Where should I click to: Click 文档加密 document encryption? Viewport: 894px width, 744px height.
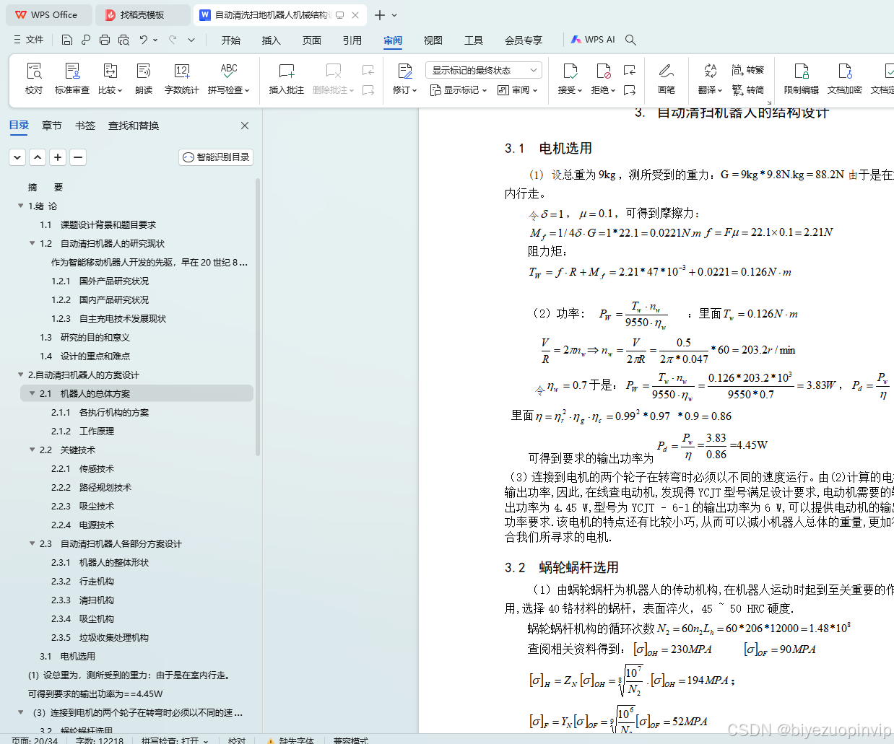coord(845,78)
